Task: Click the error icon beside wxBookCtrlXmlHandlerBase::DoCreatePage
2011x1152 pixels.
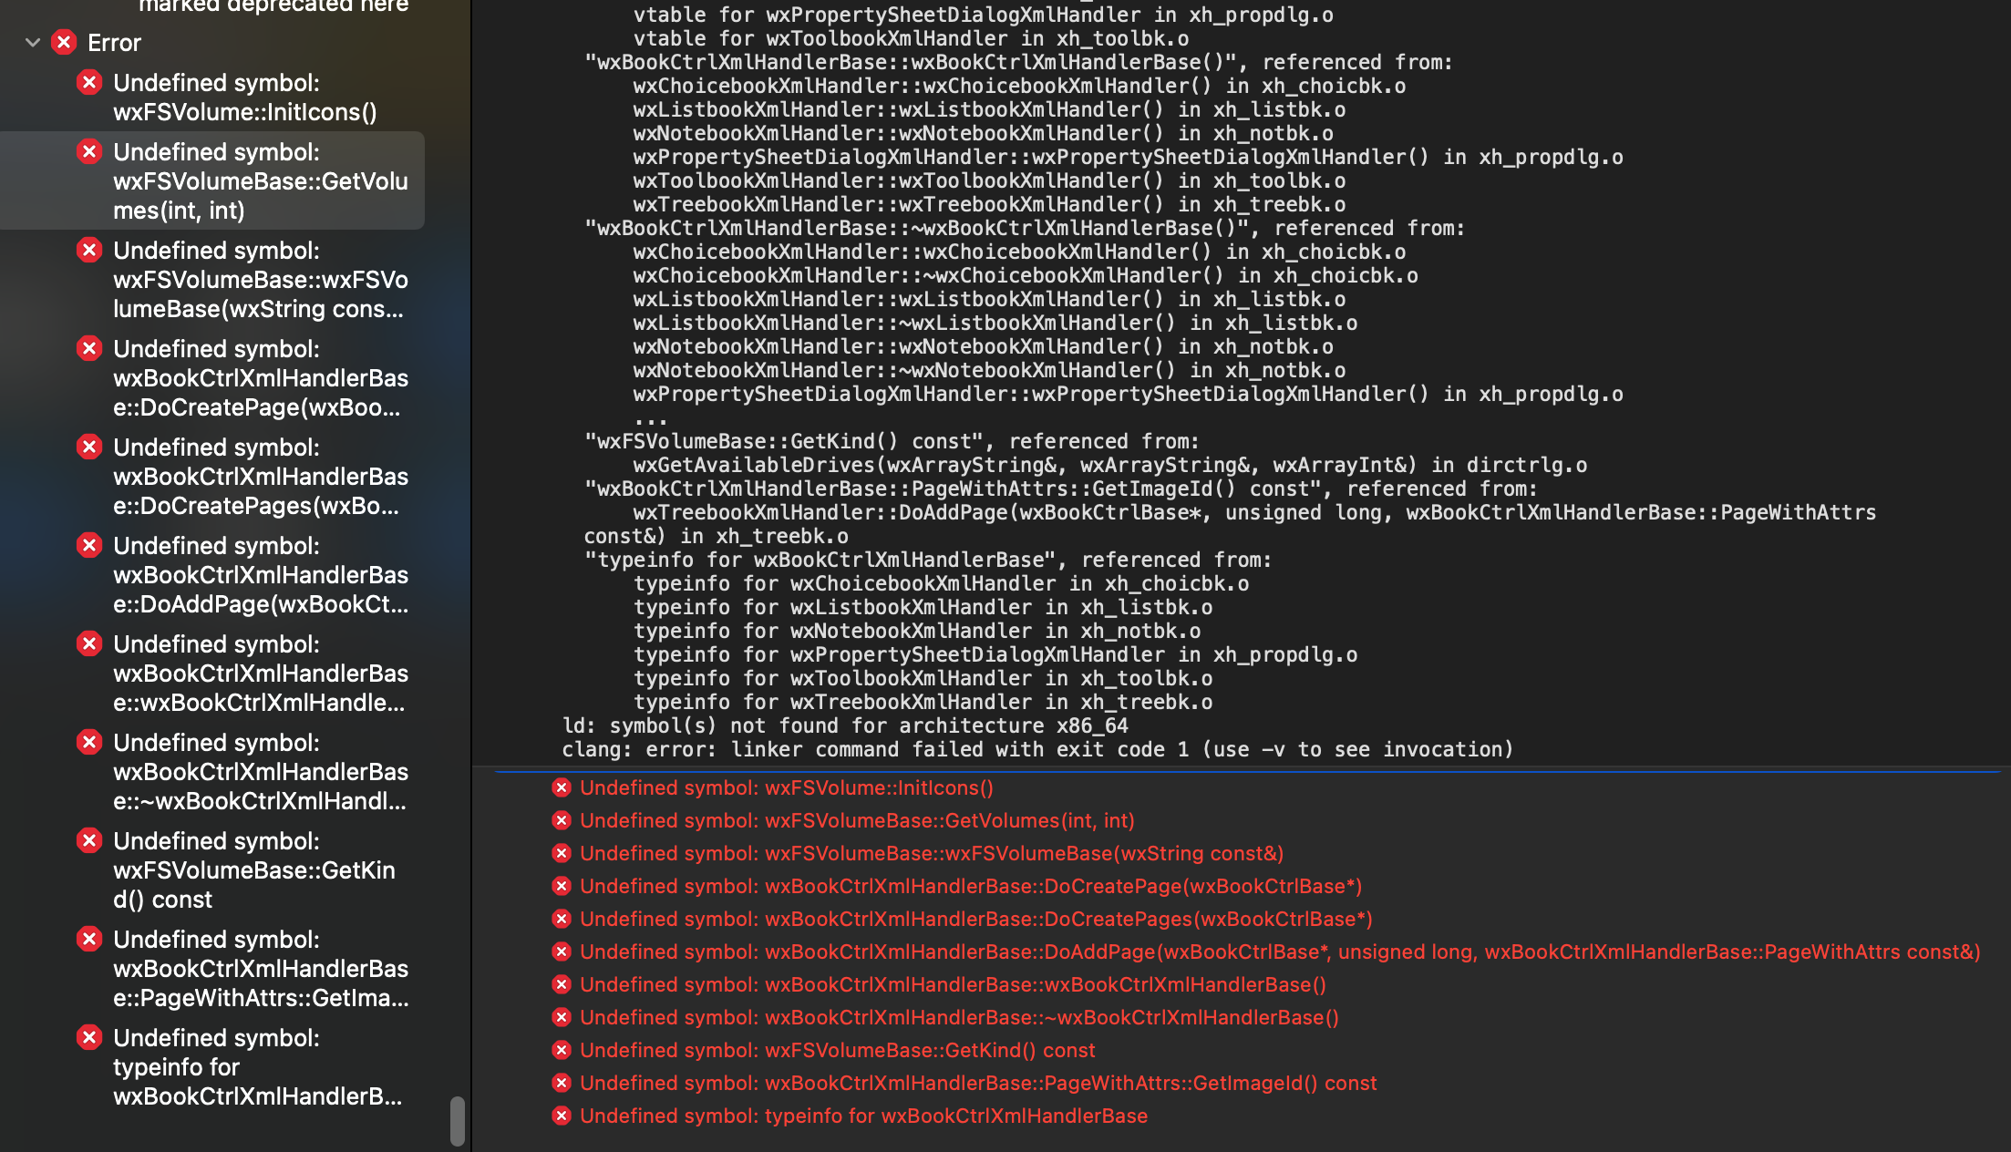Action: coord(88,348)
